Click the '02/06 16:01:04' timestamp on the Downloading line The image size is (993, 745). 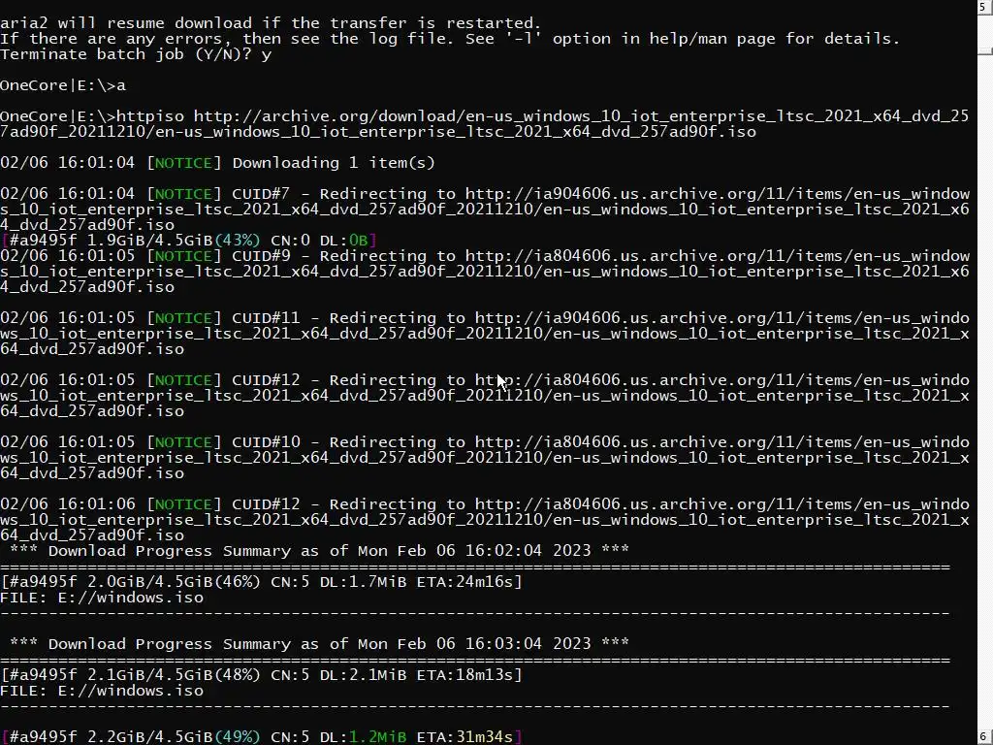coord(68,163)
